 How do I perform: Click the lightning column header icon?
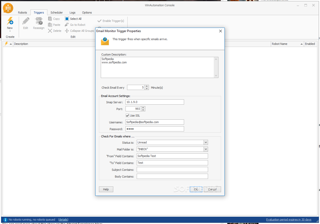(6, 44)
